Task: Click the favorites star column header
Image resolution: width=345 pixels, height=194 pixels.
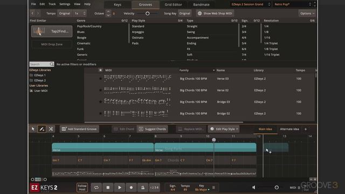Action: [101, 70]
